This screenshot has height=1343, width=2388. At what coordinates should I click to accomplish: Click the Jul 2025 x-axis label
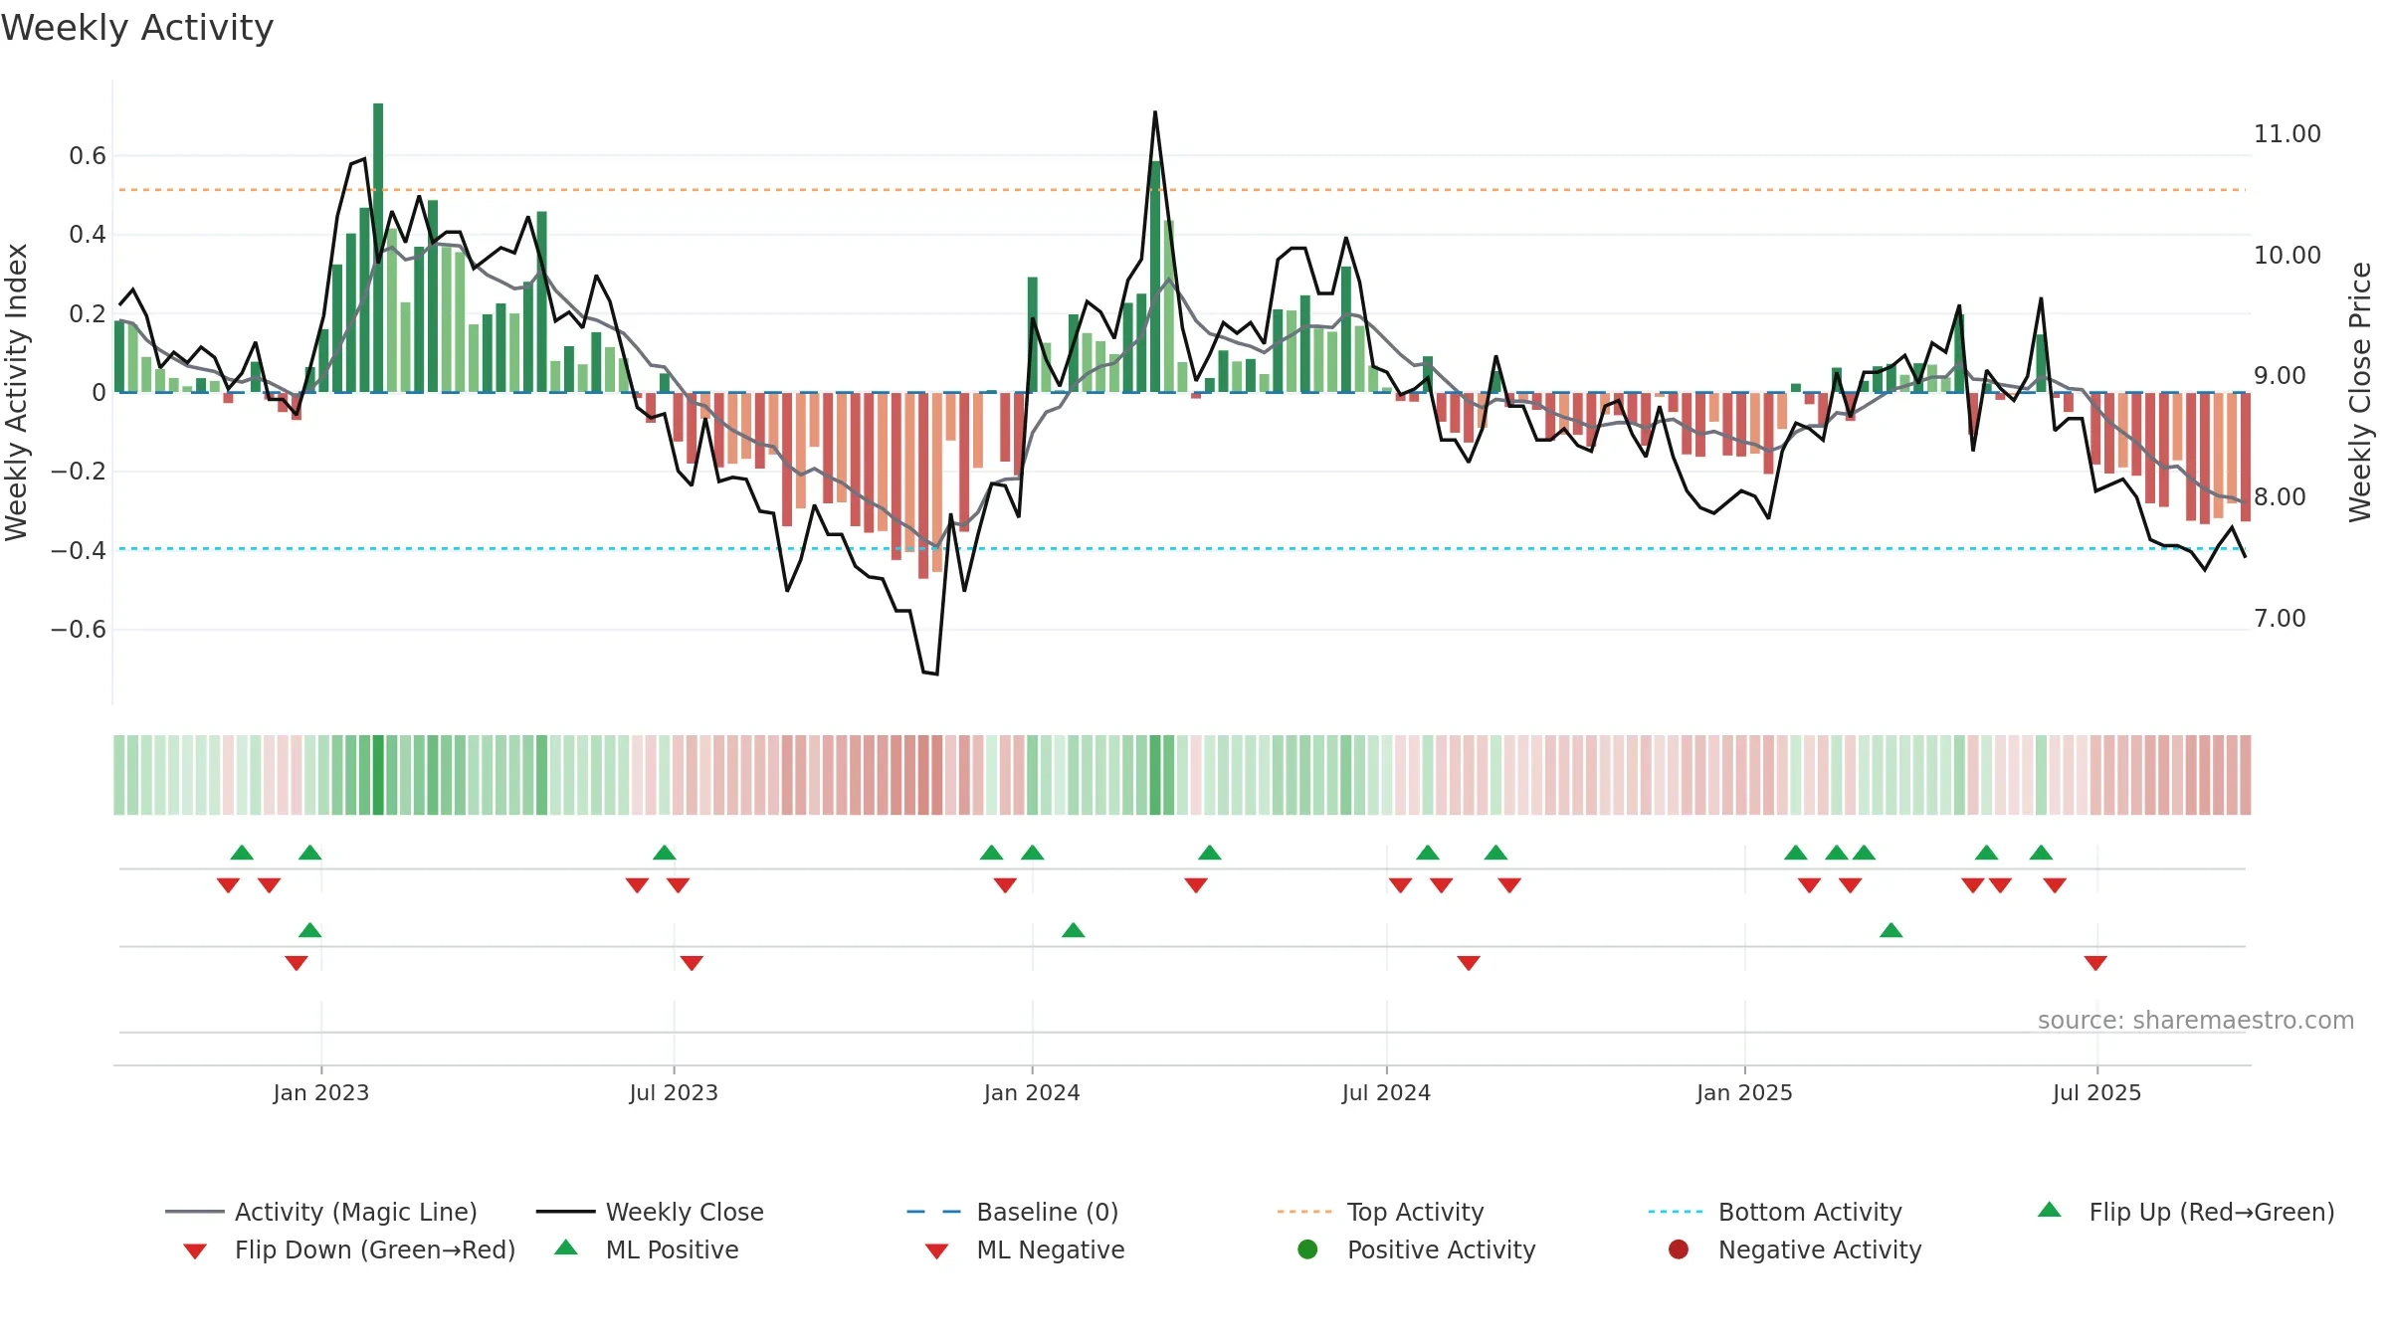(x=2096, y=1092)
